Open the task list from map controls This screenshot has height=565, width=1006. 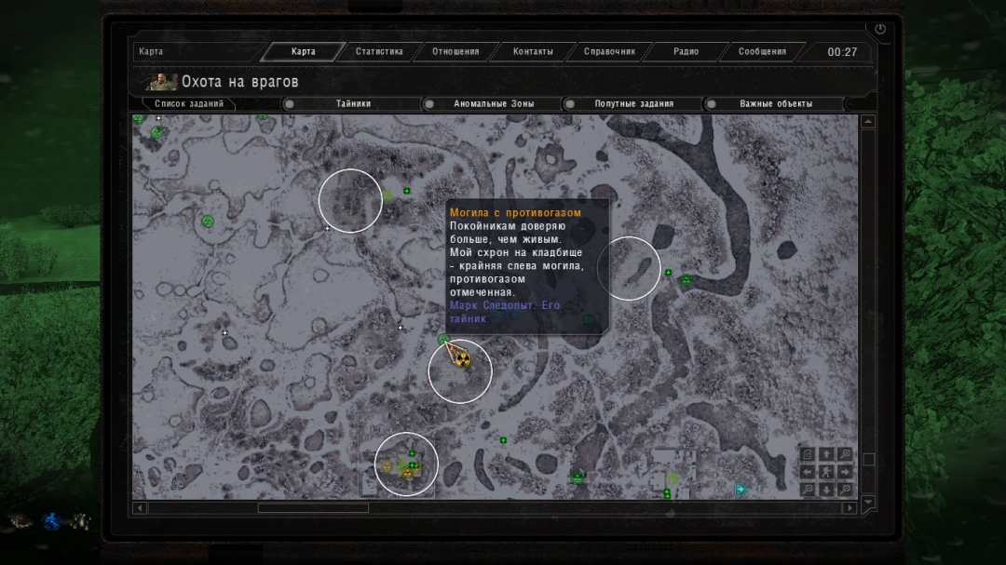click(x=808, y=454)
